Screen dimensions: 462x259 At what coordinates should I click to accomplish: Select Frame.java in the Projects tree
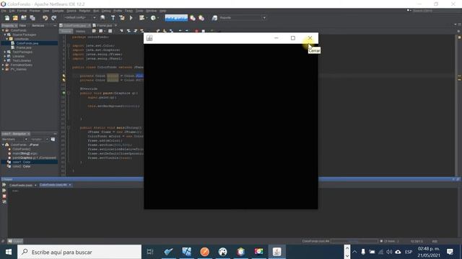click(24, 47)
